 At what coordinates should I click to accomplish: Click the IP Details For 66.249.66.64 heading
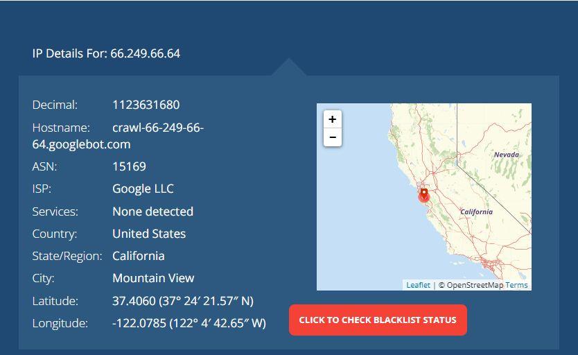click(106, 53)
